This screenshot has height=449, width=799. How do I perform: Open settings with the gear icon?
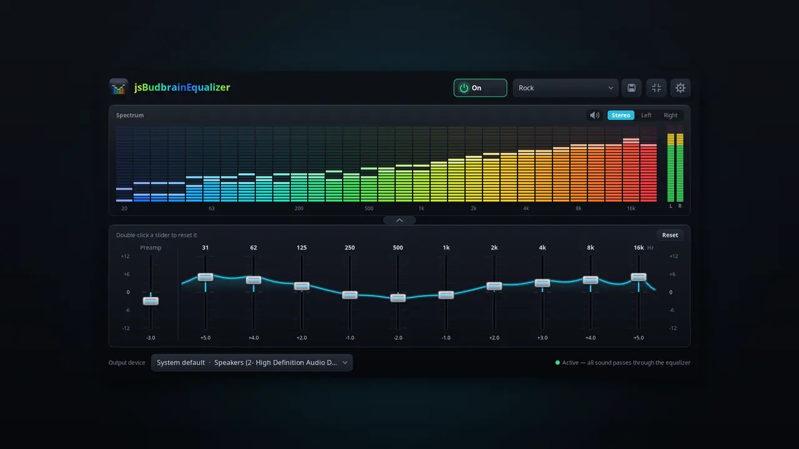680,88
